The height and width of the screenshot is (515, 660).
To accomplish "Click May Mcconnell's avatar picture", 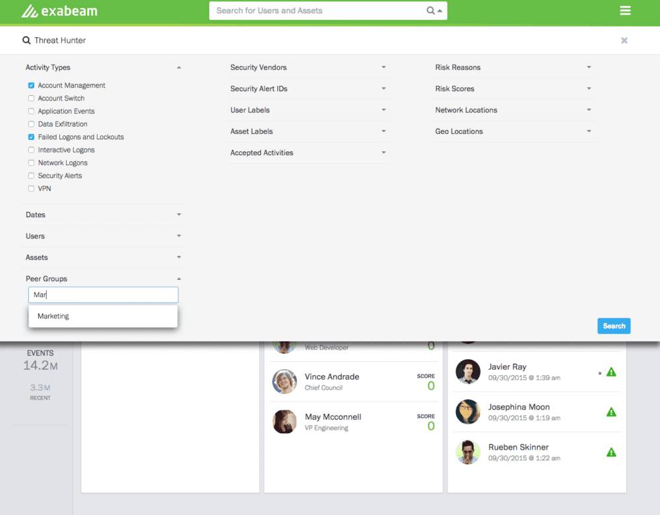I will pyautogui.click(x=284, y=422).
